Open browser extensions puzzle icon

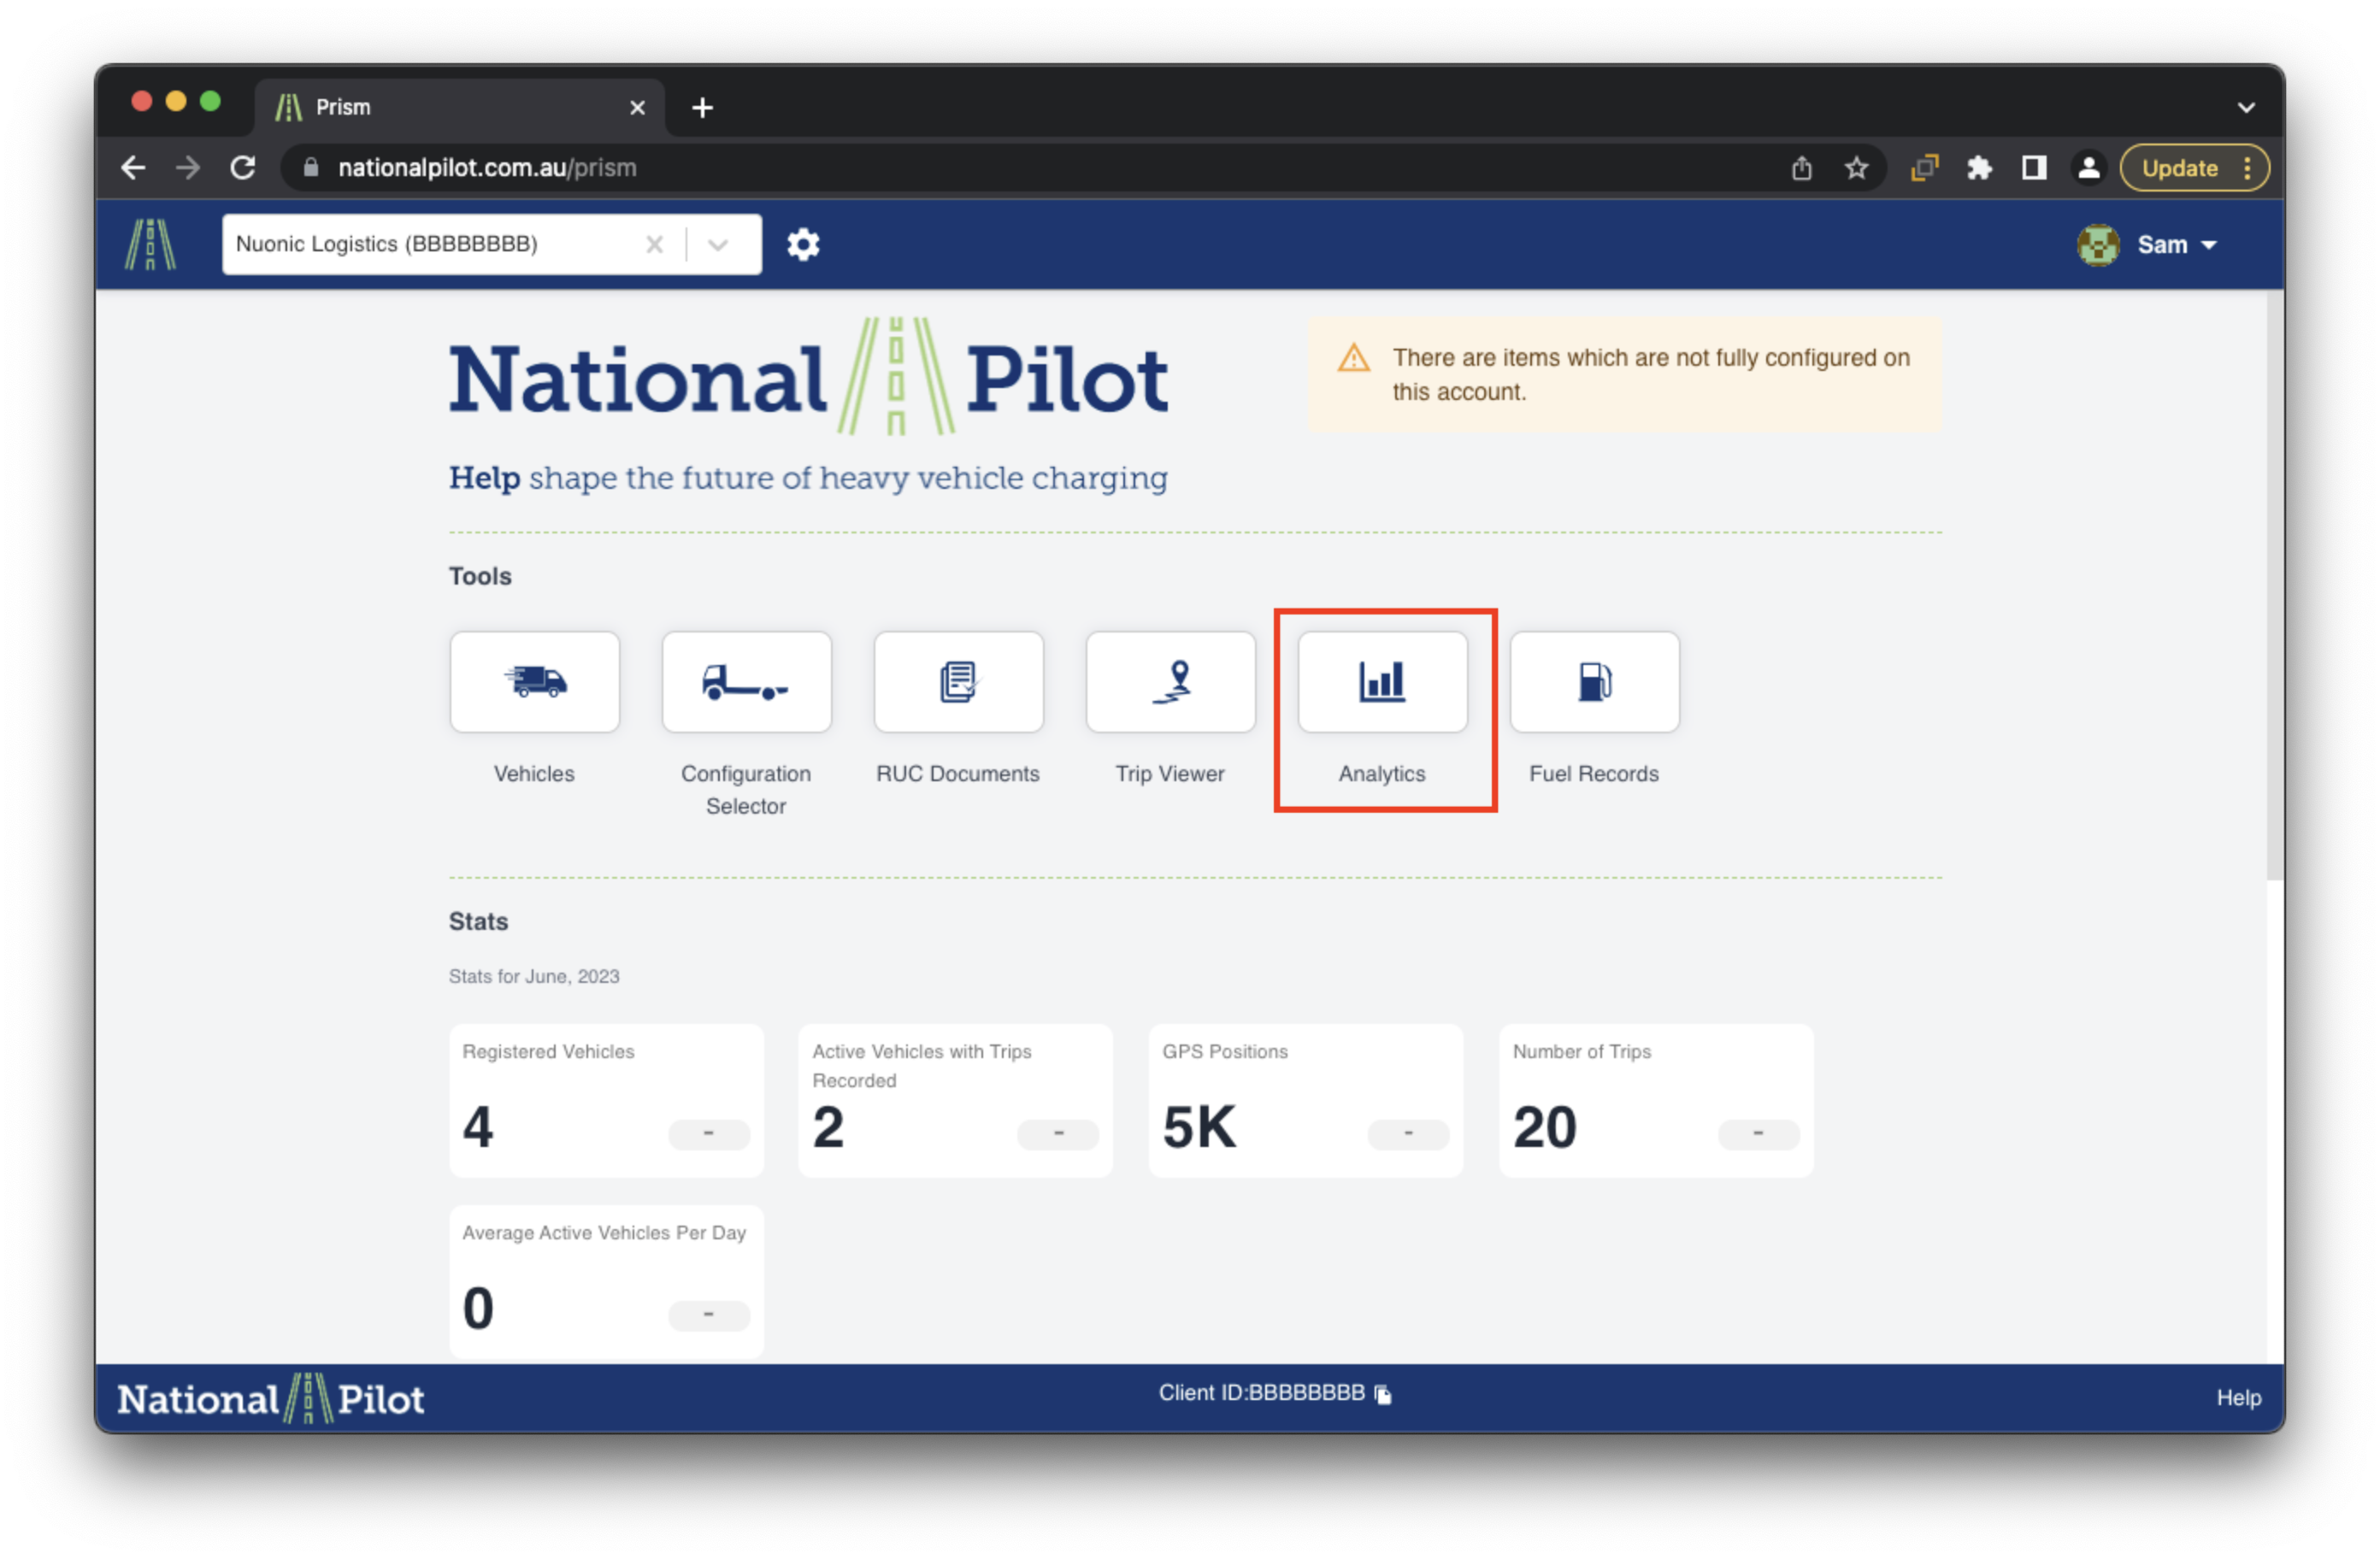coord(1979,168)
